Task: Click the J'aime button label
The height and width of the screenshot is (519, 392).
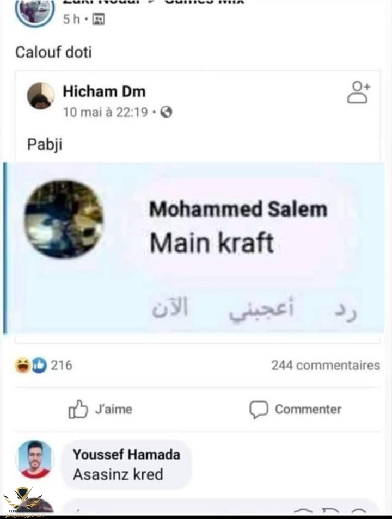Action: (x=114, y=410)
